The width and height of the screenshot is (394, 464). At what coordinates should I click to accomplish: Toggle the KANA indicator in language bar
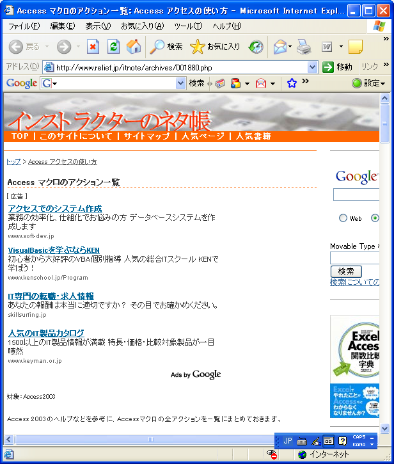point(359,444)
